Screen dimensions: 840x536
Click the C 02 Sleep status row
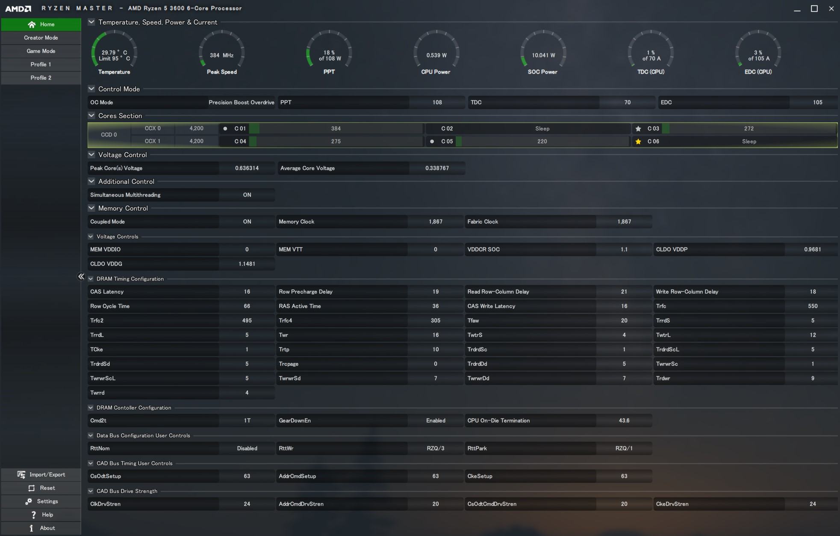[528, 128]
